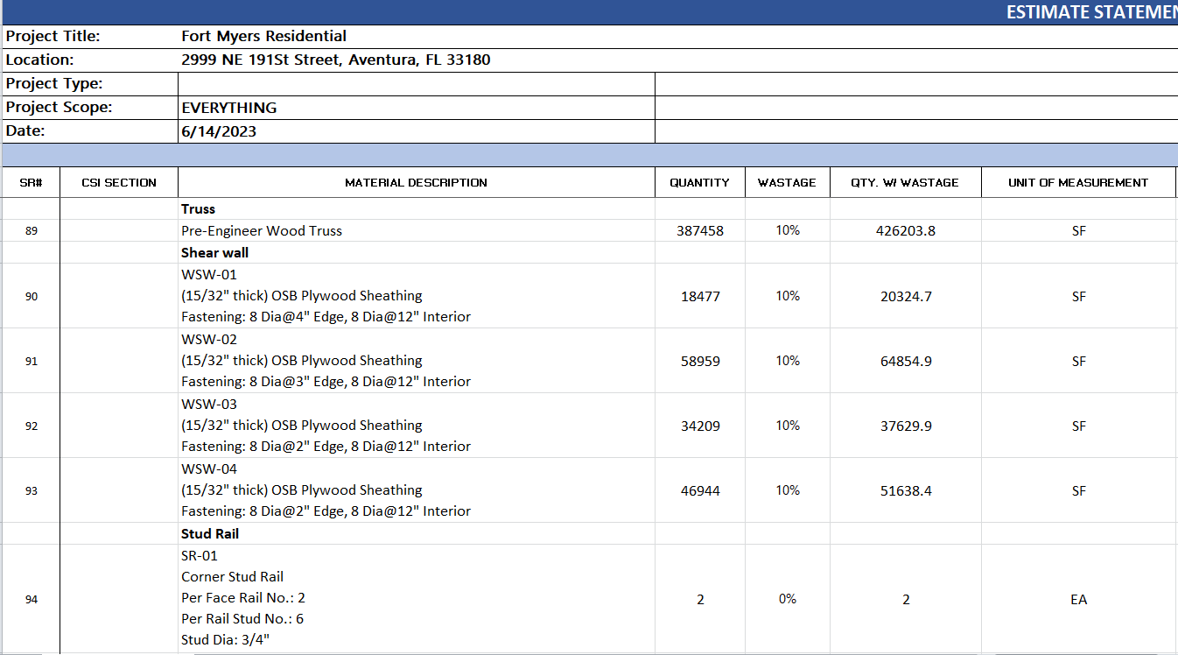Click the 10% wastage cell in the WSW-02 row

tap(788, 361)
